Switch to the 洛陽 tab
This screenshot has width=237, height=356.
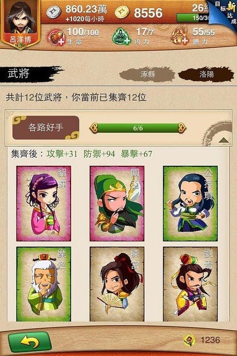coord(206,74)
